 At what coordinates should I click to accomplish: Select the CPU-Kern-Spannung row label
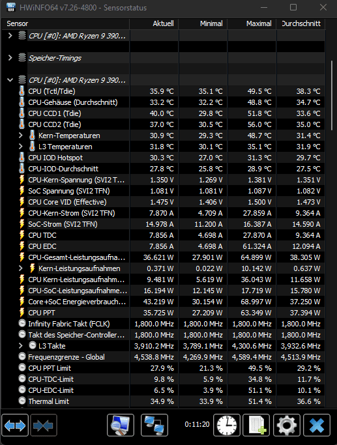[76, 180]
